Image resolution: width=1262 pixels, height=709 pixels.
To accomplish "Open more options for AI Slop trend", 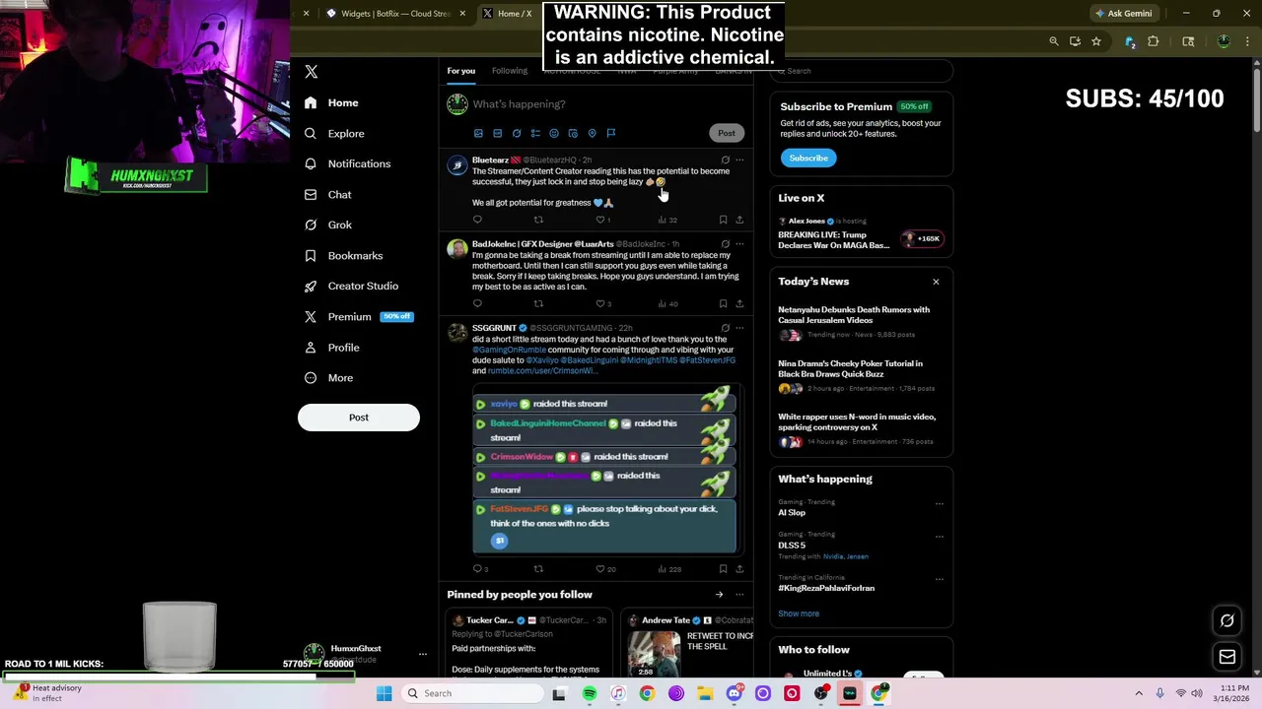I will [x=939, y=503].
